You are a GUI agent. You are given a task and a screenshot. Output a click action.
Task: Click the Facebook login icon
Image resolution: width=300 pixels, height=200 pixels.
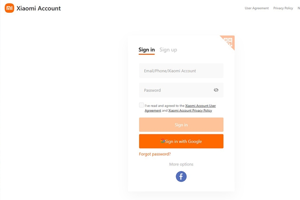click(181, 176)
